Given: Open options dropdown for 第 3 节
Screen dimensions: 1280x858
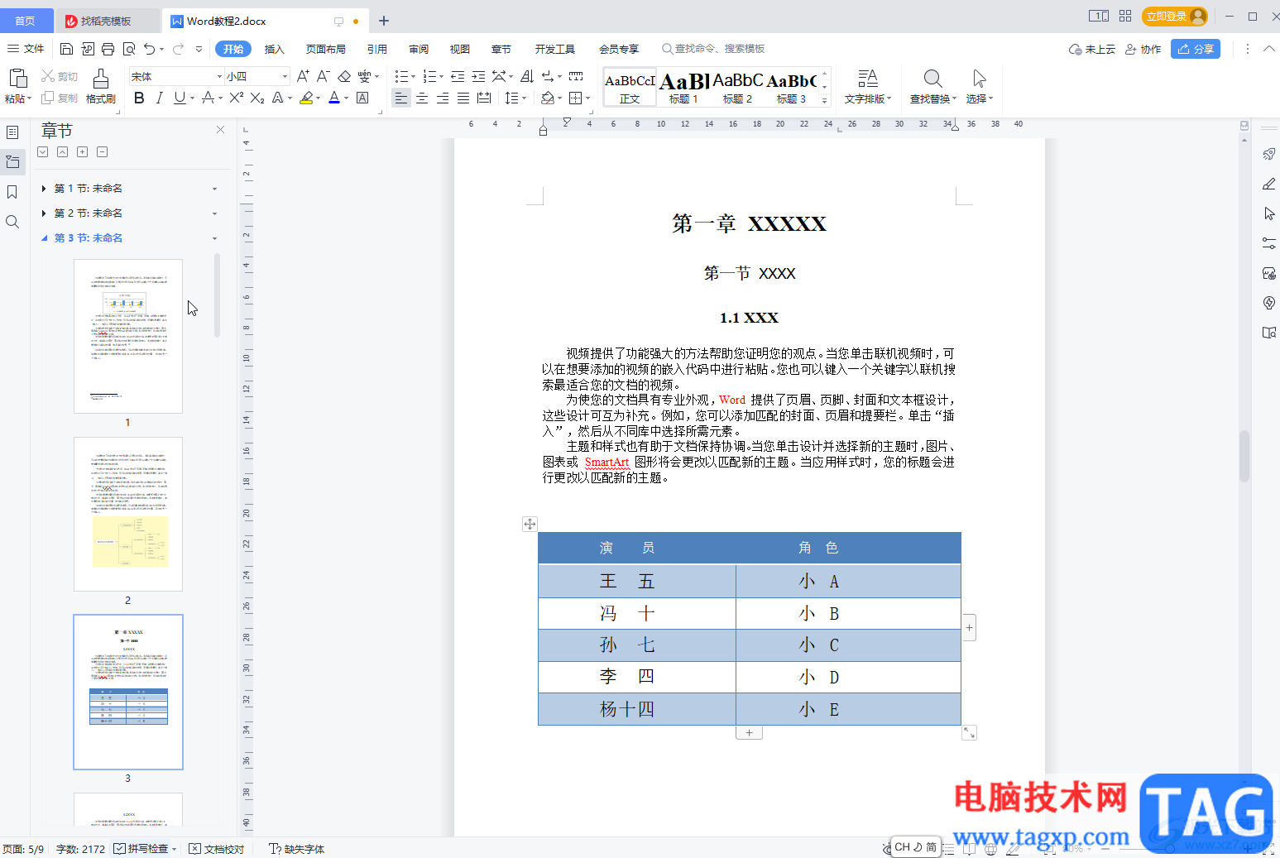Looking at the screenshot, I should (214, 238).
